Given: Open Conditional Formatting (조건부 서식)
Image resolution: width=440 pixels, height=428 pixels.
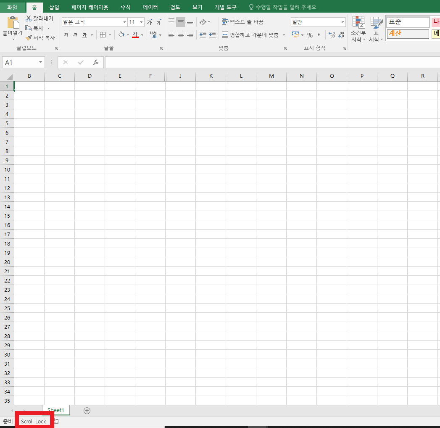Looking at the screenshot, I should coord(358,29).
